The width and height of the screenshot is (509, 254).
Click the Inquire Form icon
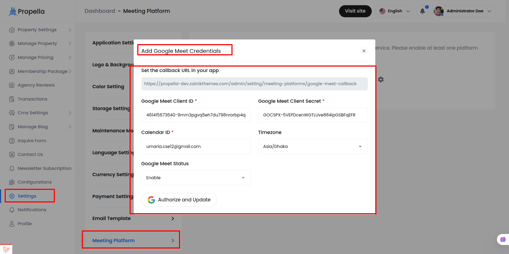click(12, 141)
